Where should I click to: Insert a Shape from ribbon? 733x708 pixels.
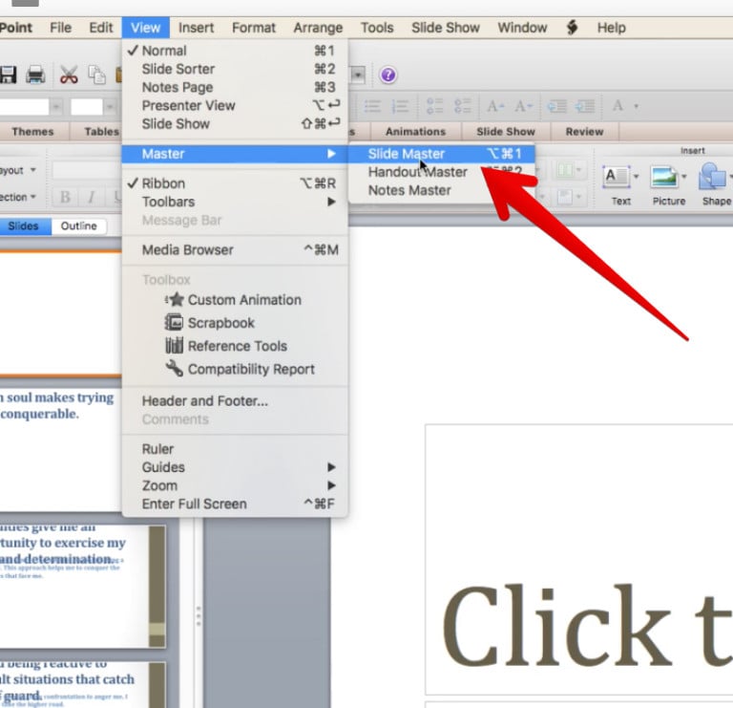(716, 184)
